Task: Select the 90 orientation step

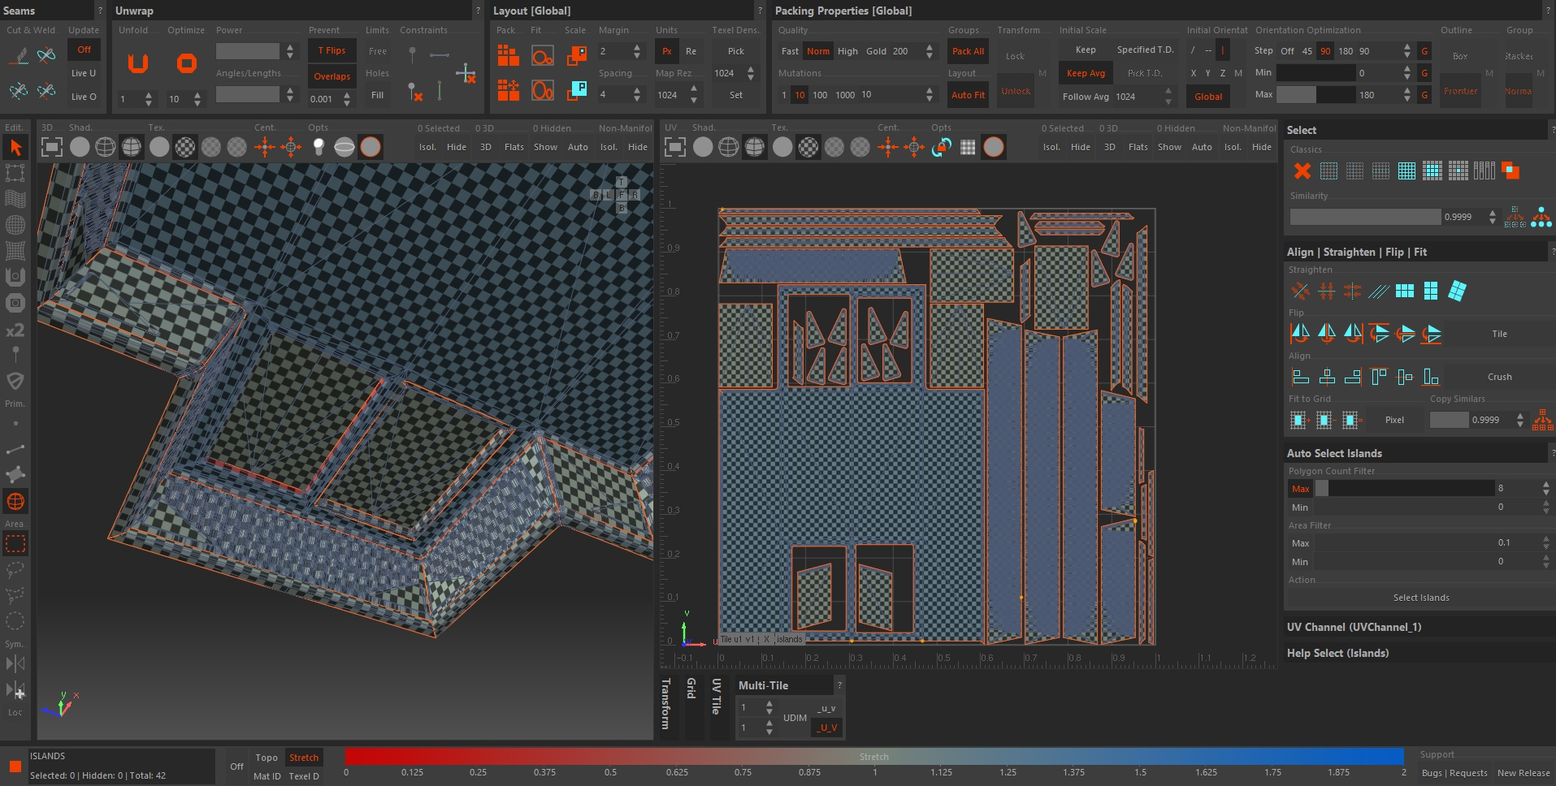Action: point(1325,51)
